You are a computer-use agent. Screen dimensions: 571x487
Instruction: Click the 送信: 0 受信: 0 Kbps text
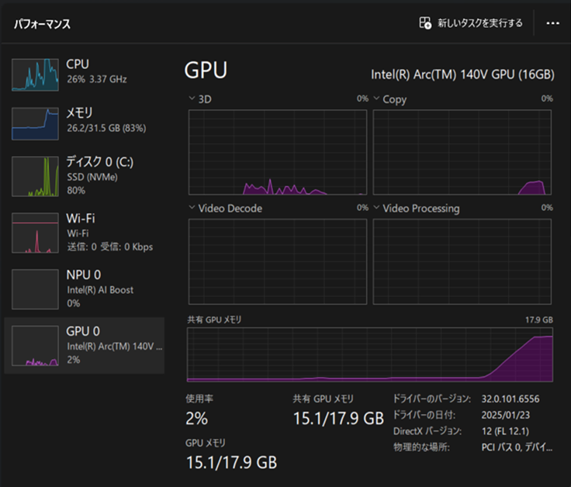pyautogui.click(x=109, y=247)
